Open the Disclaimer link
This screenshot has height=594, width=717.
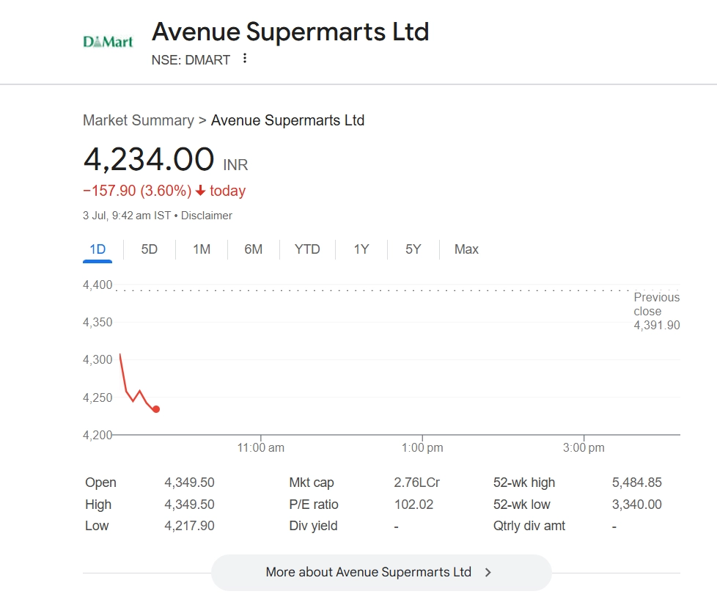point(207,216)
